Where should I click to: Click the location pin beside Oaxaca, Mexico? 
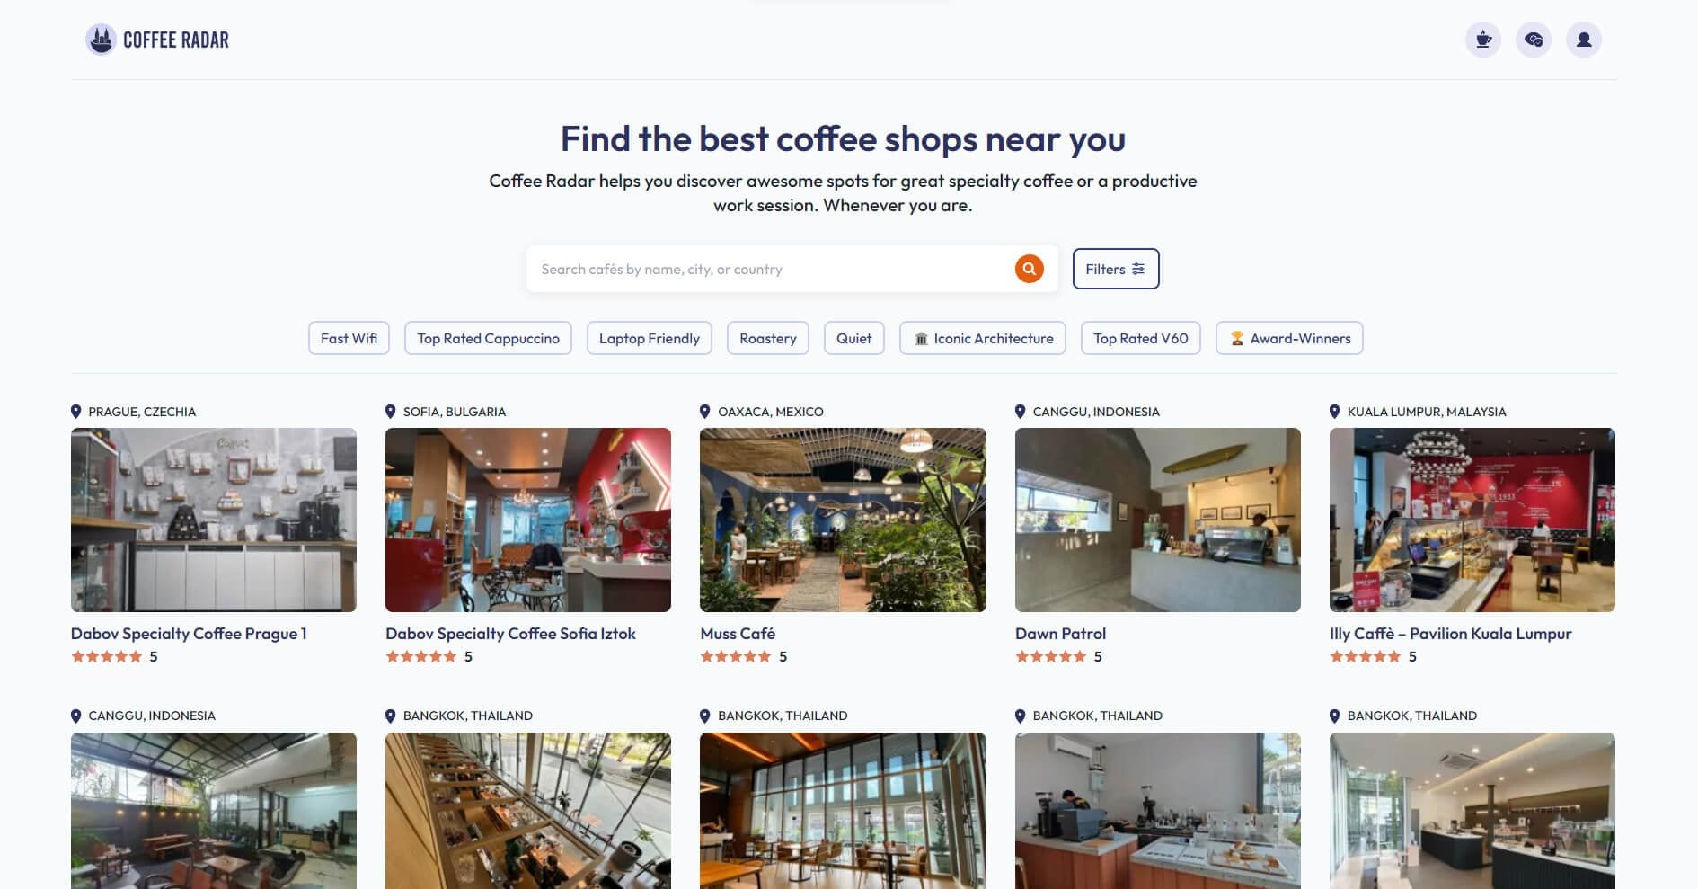[x=705, y=412]
